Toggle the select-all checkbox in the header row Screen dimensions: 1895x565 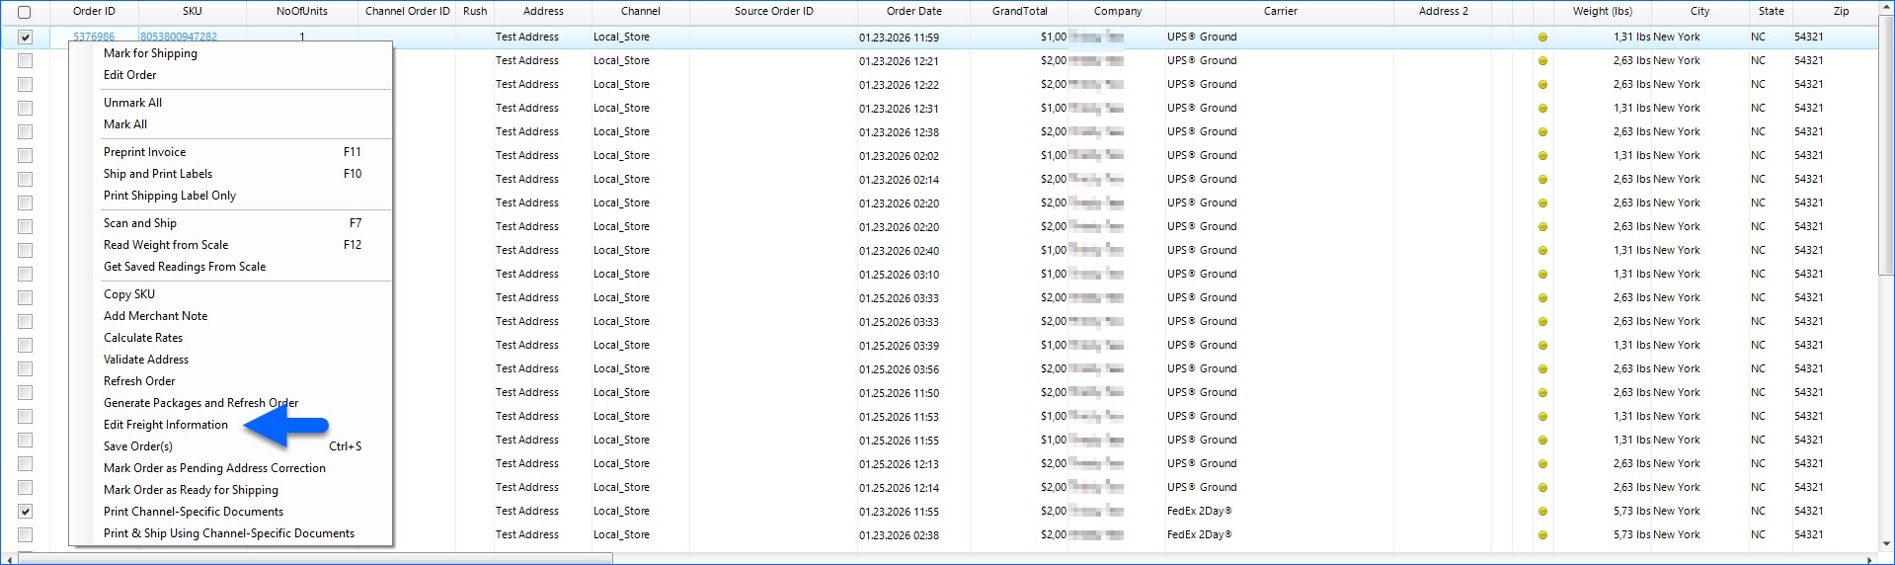[25, 12]
